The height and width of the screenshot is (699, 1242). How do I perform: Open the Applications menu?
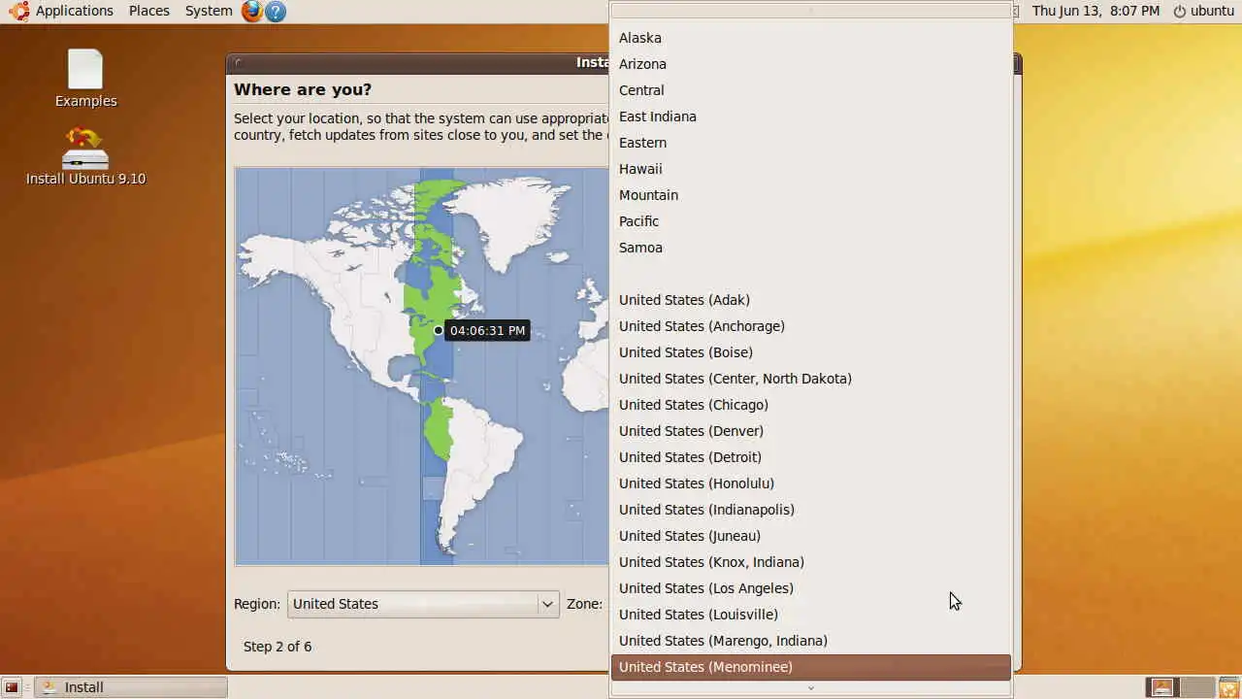(75, 11)
